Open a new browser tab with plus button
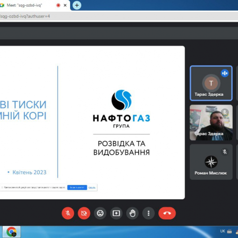Screen dimensions: 238x238 click(x=77, y=5)
